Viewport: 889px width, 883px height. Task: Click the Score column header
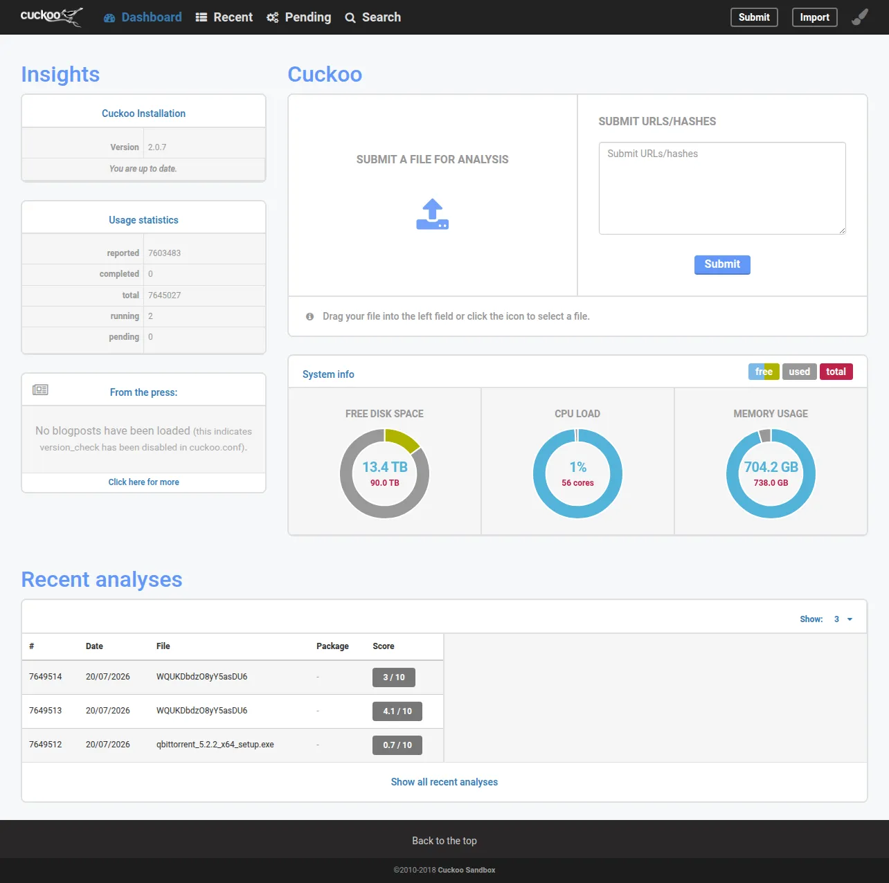pos(384,646)
